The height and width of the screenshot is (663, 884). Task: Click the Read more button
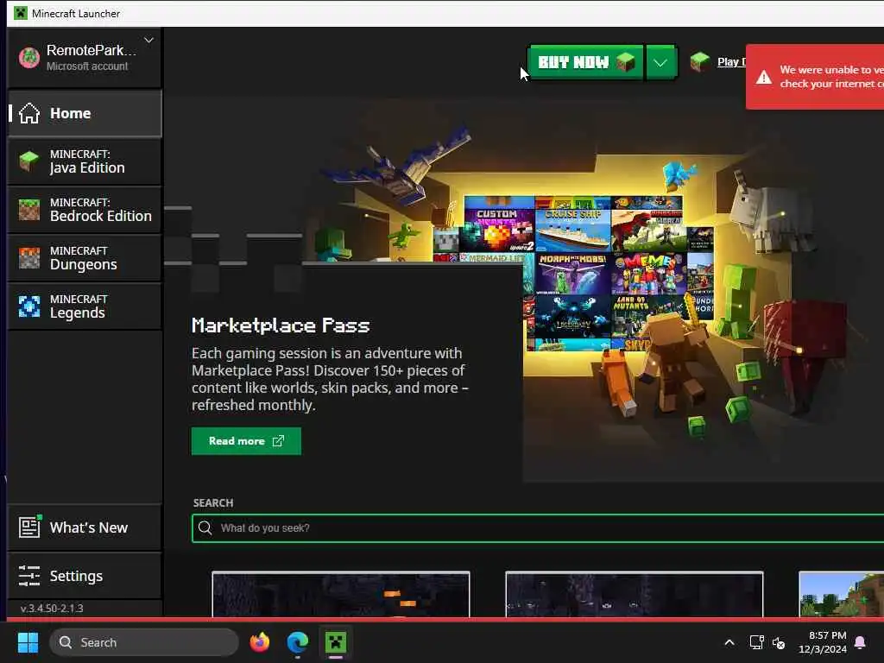pyautogui.click(x=246, y=441)
